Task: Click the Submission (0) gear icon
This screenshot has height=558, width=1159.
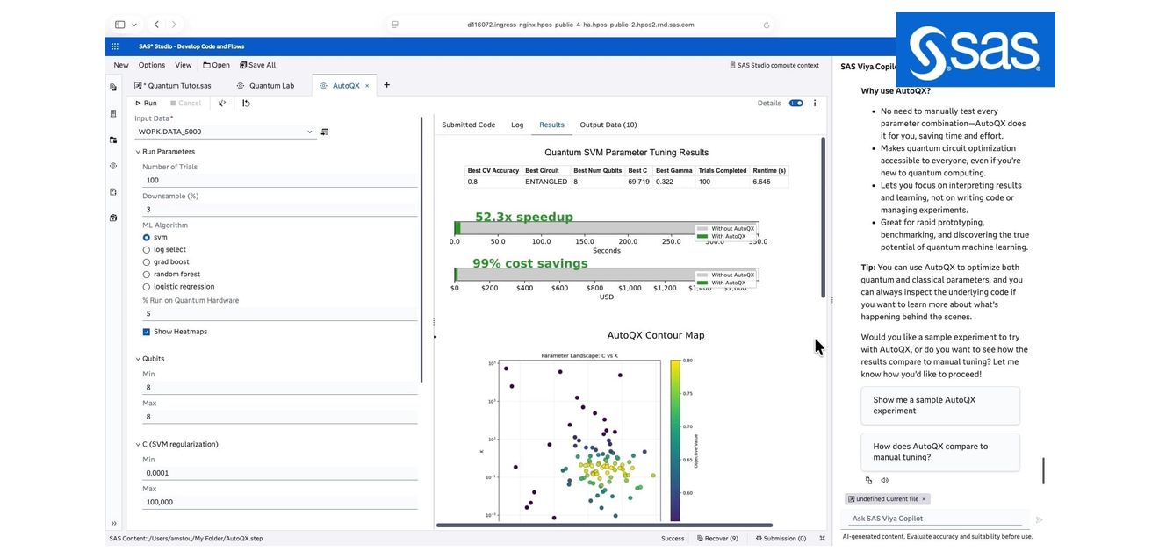Action: [x=759, y=539]
